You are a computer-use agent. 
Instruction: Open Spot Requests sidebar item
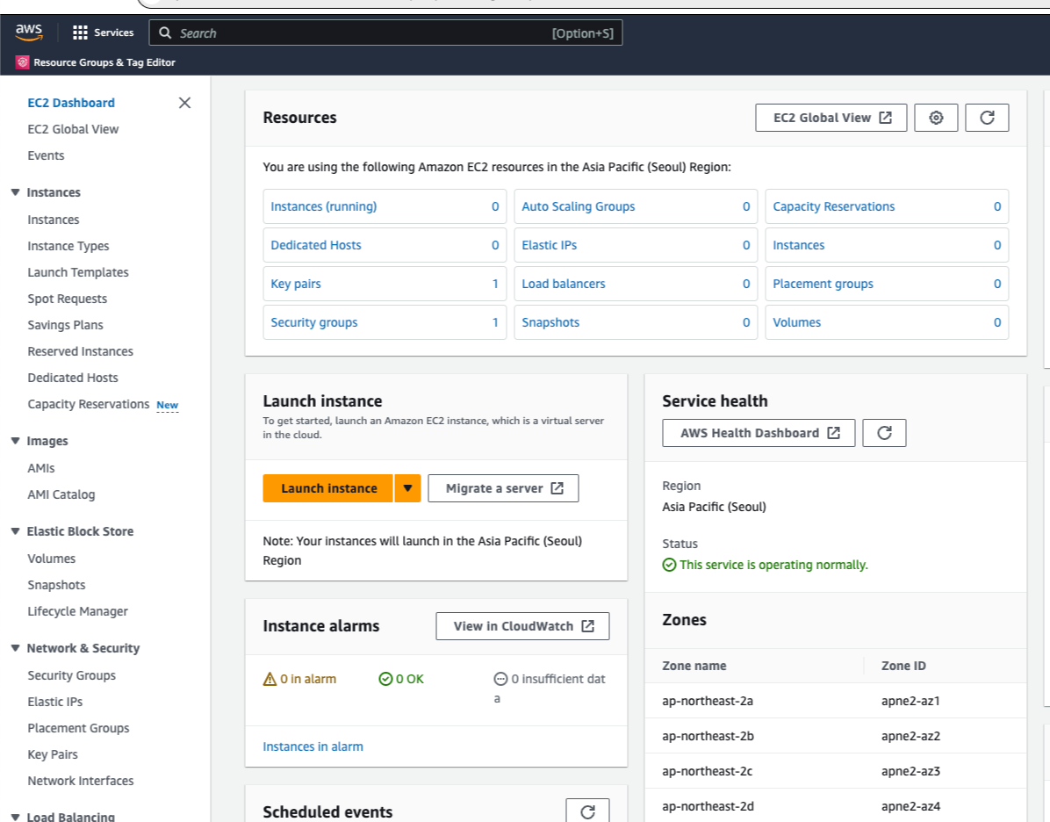(67, 299)
